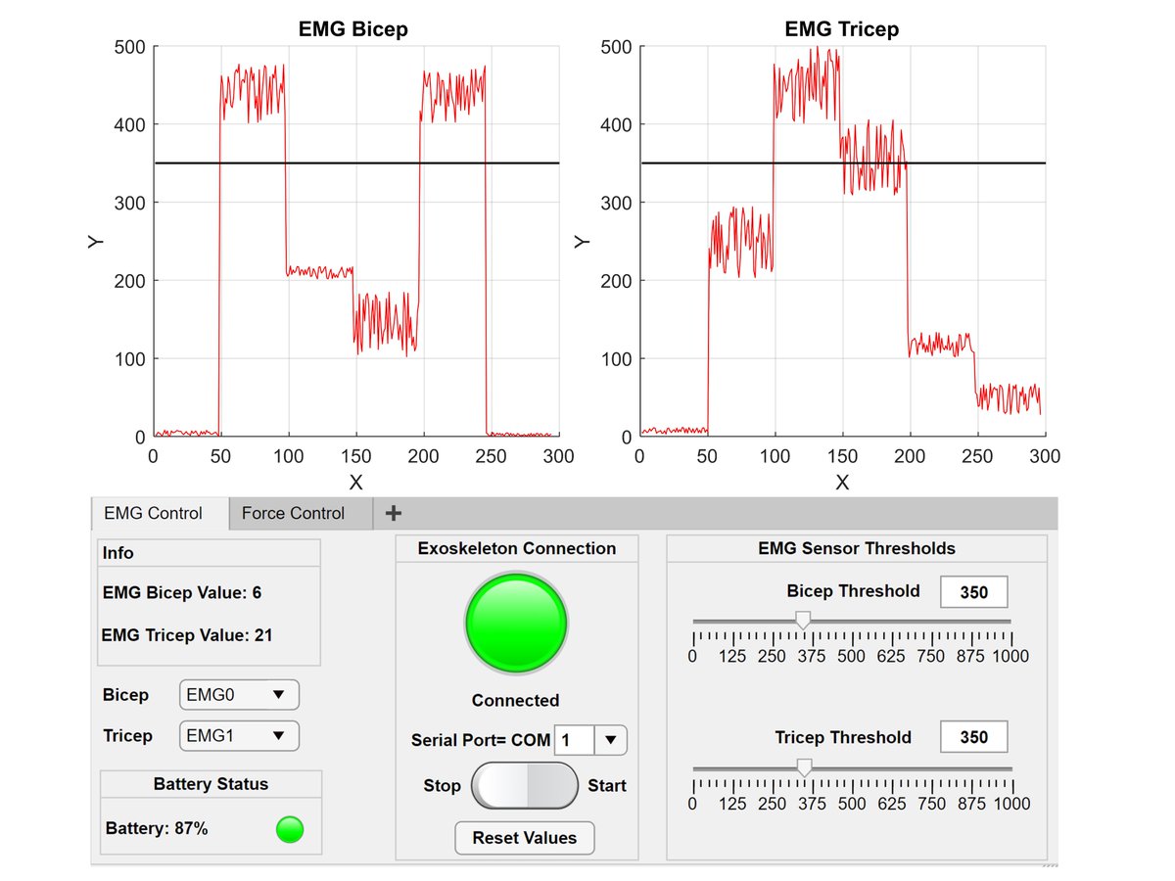1175x881 pixels.
Task: Expand the Serial Port COM dropdown arrow
Action: pyautogui.click(x=611, y=740)
